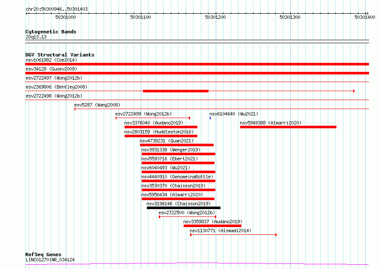The width and height of the screenshot is (381, 269).
Task: Click the LINC01270|NR_034124 gene label
Action: pyautogui.click(x=50, y=260)
